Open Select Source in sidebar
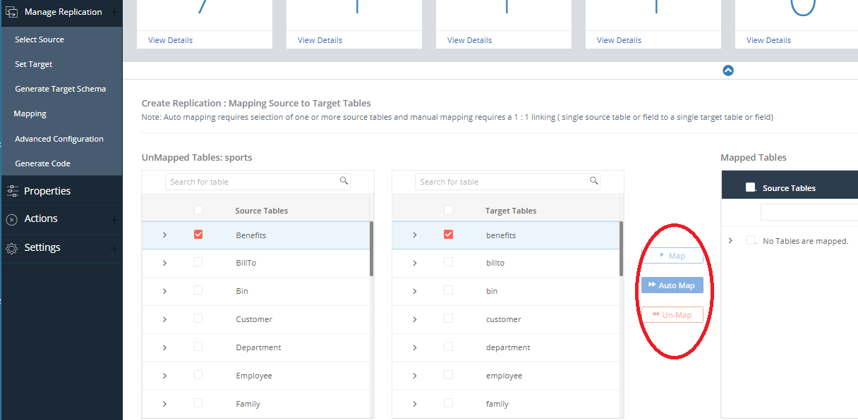Viewport: 858px width, 420px height. click(x=40, y=39)
